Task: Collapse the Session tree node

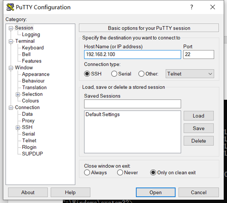Action: coord(11,28)
